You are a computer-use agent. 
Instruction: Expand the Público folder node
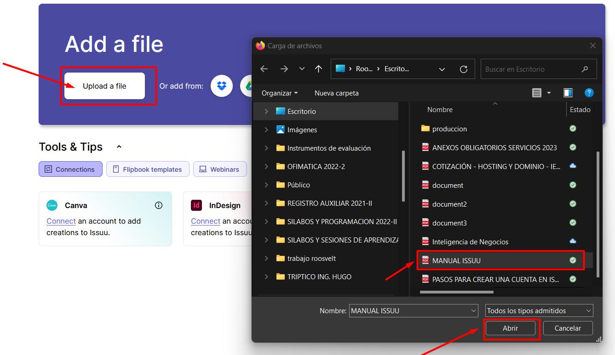pos(266,185)
